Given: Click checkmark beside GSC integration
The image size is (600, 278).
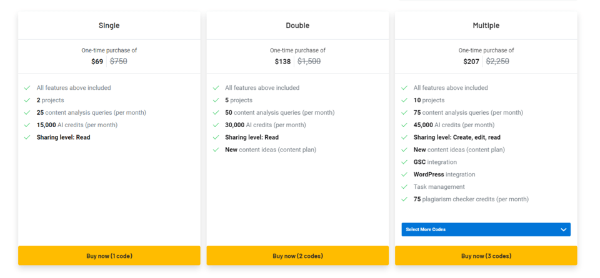Looking at the screenshot, I should [x=404, y=162].
